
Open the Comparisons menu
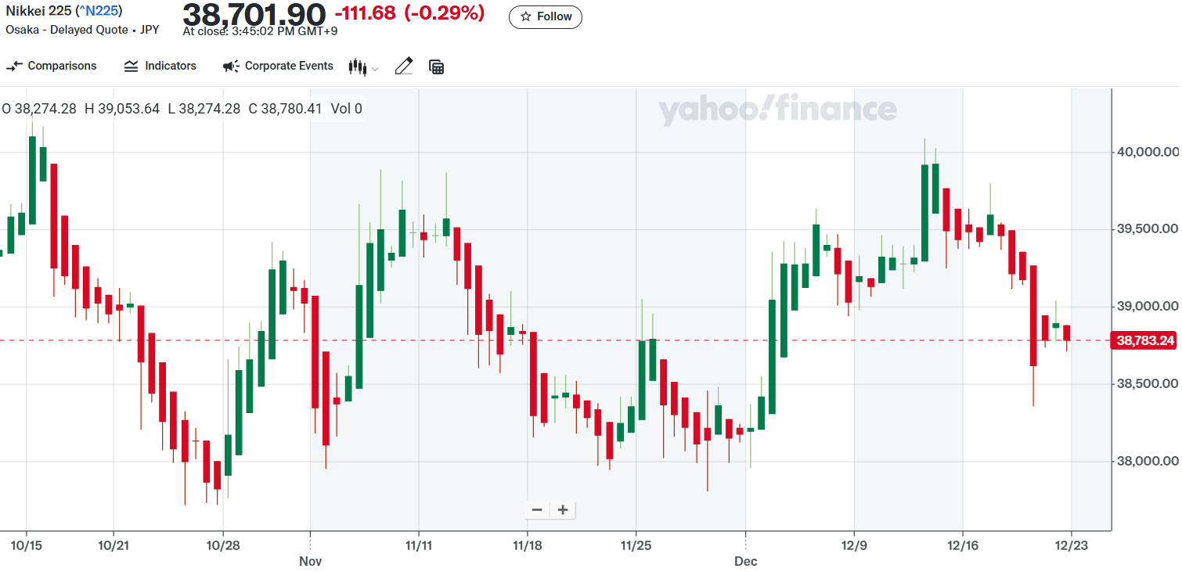click(x=52, y=67)
